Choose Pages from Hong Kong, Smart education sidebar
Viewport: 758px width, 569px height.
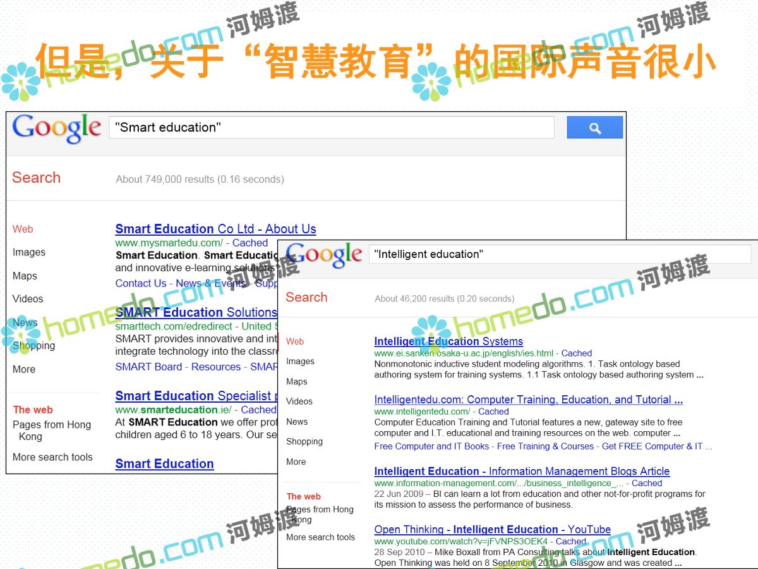tap(52, 431)
